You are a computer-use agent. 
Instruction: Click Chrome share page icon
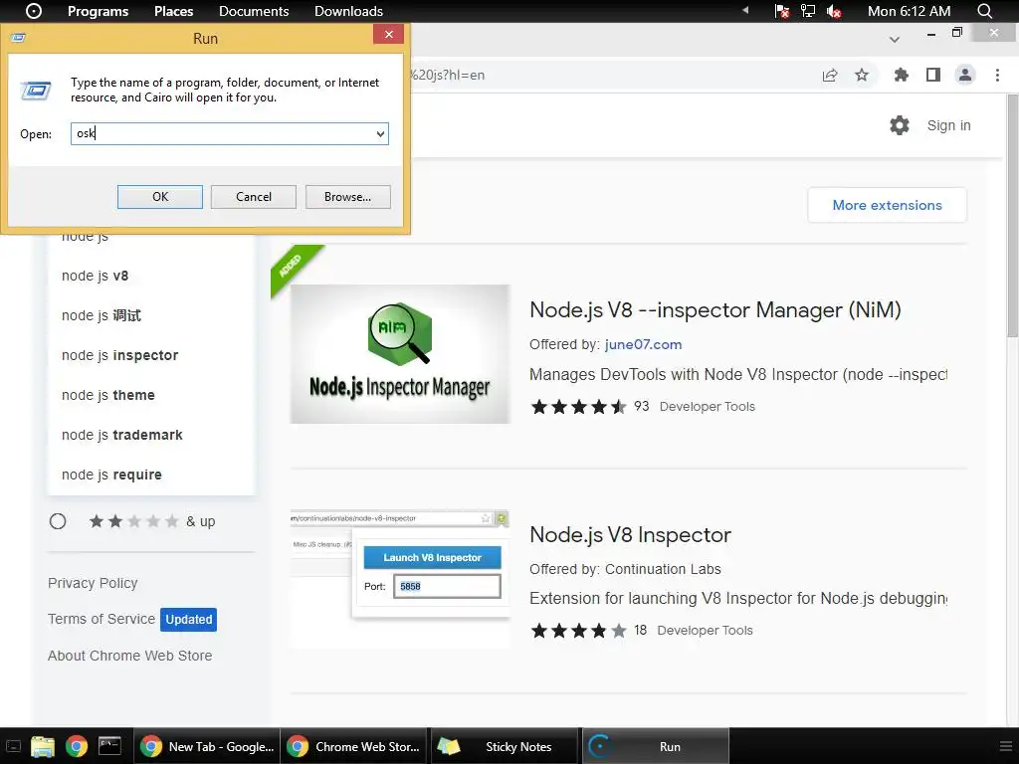coord(830,75)
